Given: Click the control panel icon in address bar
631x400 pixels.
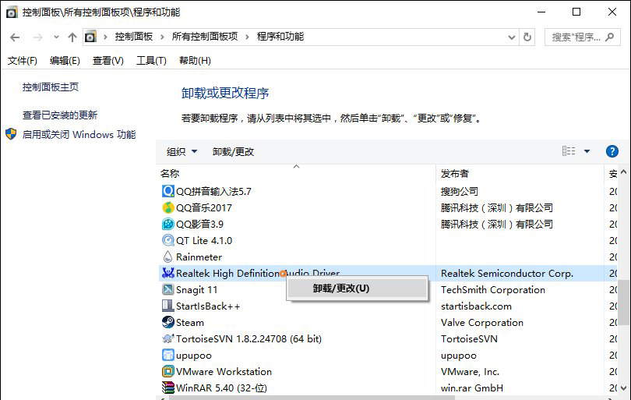Looking at the screenshot, I should coord(90,37).
